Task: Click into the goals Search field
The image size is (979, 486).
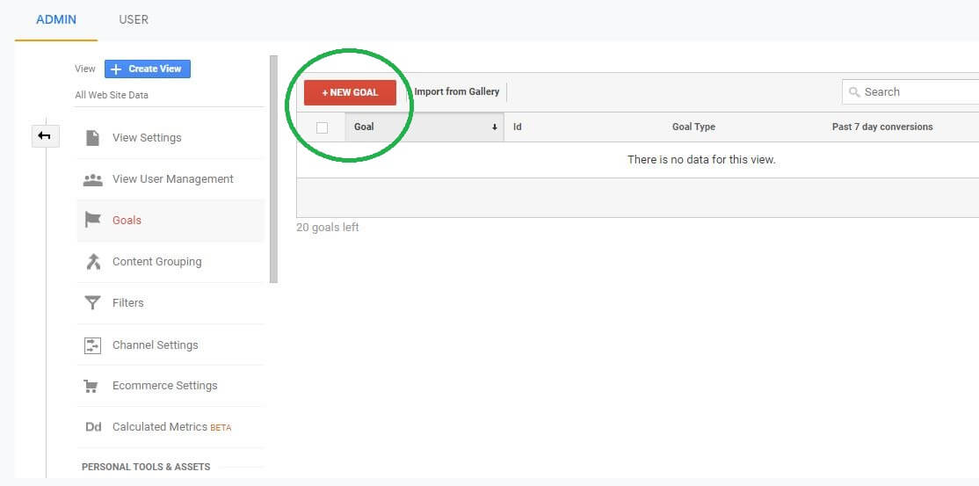Action: tap(914, 91)
